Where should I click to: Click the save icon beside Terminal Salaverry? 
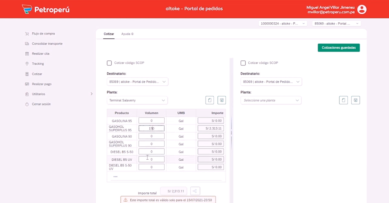[222, 100]
